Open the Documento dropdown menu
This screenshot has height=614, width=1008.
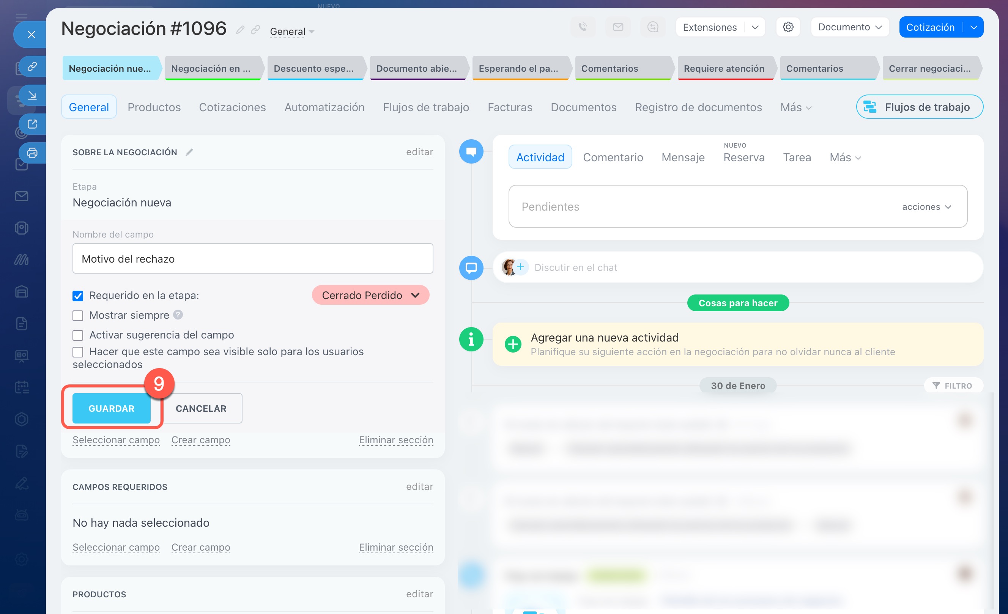(850, 27)
